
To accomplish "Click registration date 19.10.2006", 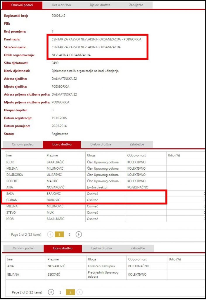I will pos(59,118).
